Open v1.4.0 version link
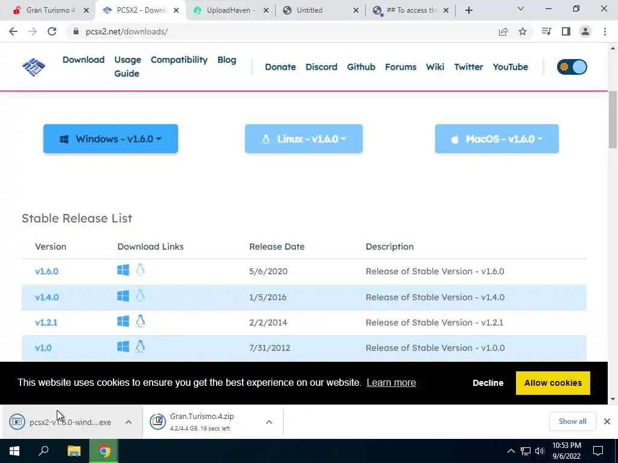The image size is (618, 463). (x=46, y=297)
